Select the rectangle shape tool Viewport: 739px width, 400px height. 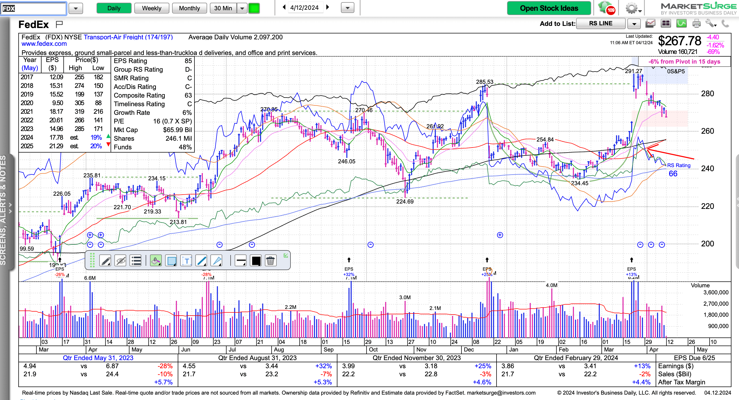[171, 261]
